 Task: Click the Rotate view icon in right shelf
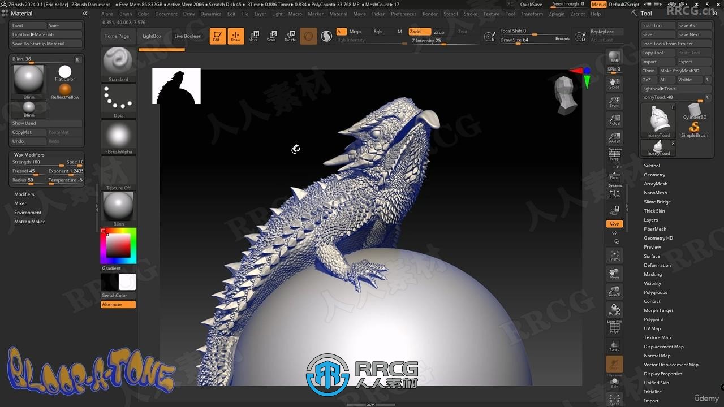click(614, 310)
